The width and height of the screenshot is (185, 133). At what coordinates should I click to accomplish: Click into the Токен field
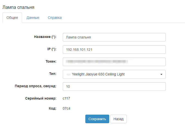coord(114,62)
